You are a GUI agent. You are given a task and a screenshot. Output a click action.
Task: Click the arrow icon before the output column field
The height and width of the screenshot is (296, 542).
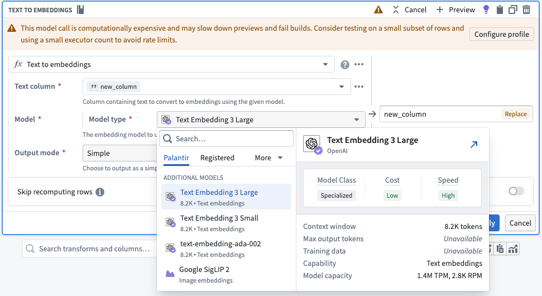pos(372,114)
